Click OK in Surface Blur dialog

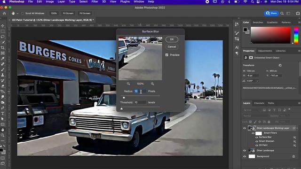point(172,39)
